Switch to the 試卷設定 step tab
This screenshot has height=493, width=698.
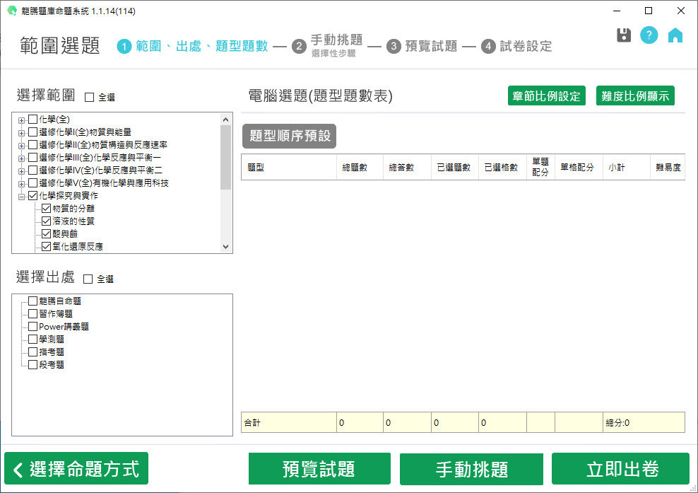point(526,47)
